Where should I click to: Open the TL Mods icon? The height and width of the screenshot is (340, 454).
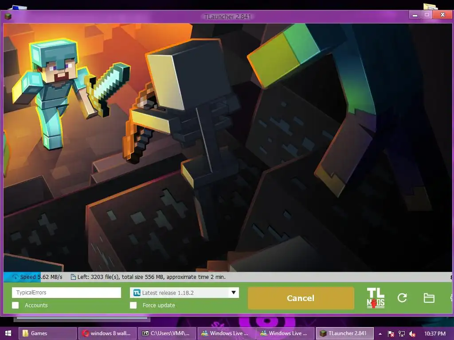click(x=376, y=298)
